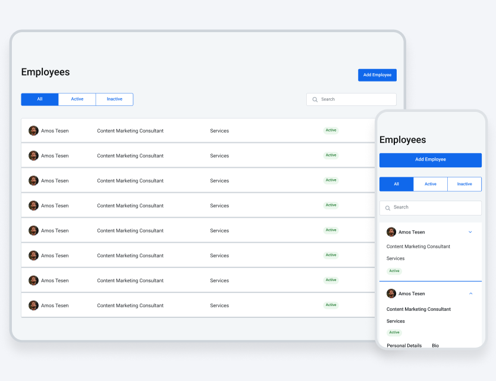Image resolution: width=496 pixels, height=381 pixels.
Task: Click the avatar photo in the last desktop row
Action: coord(33,305)
